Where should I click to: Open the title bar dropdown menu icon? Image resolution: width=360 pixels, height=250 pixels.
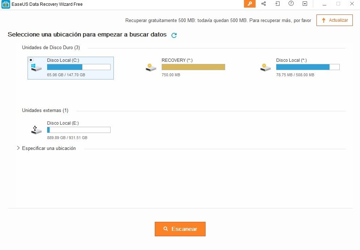coord(305,4)
